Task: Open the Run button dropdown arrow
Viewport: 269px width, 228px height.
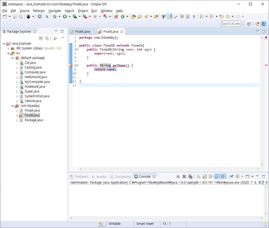Action: tap(70, 16)
